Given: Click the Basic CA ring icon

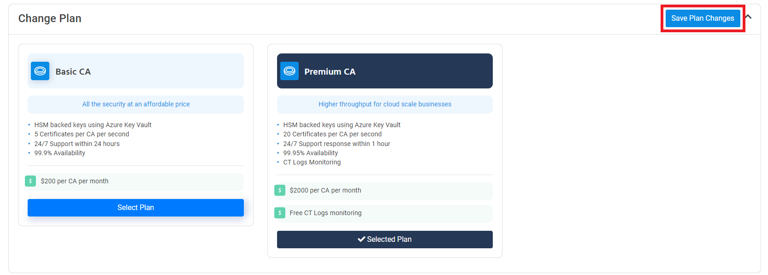Looking at the screenshot, I should click(40, 71).
